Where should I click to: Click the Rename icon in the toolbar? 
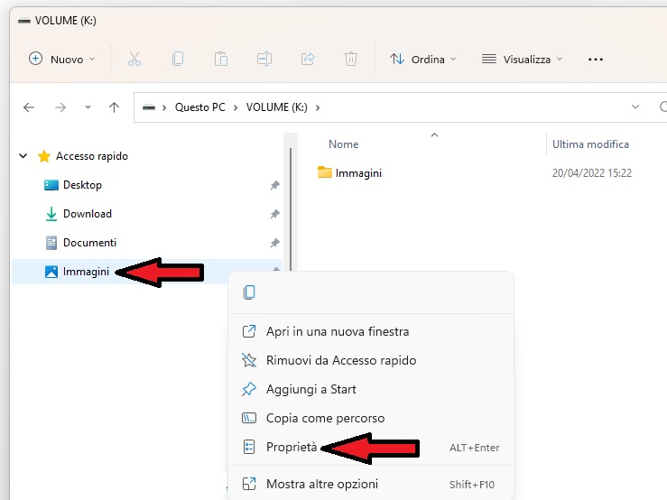click(x=264, y=59)
